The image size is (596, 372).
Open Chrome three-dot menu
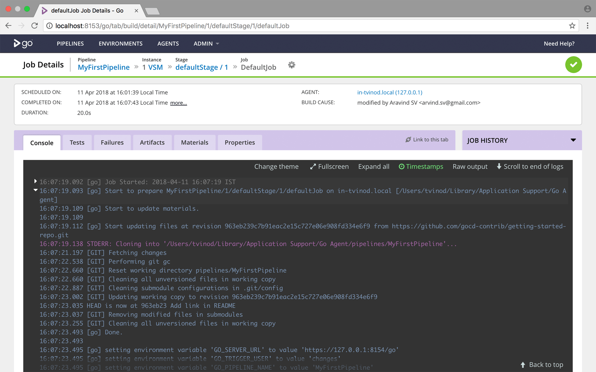click(x=587, y=26)
